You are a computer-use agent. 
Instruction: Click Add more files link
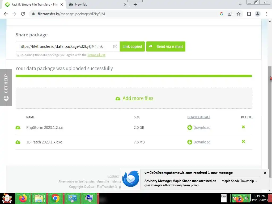138,98
